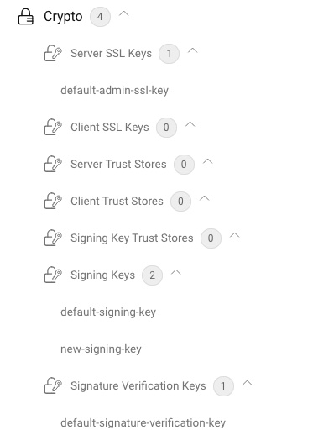Collapse the Signing Keys chevron
The width and height of the screenshot is (313, 435).
point(176,272)
